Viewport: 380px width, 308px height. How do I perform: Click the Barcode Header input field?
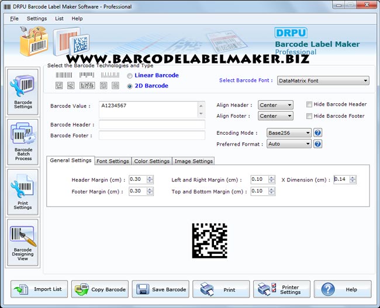pos(152,124)
